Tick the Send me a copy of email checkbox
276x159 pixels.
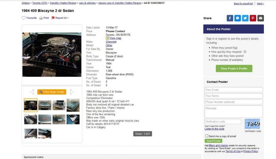pyautogui.click(x=207, y=136)
